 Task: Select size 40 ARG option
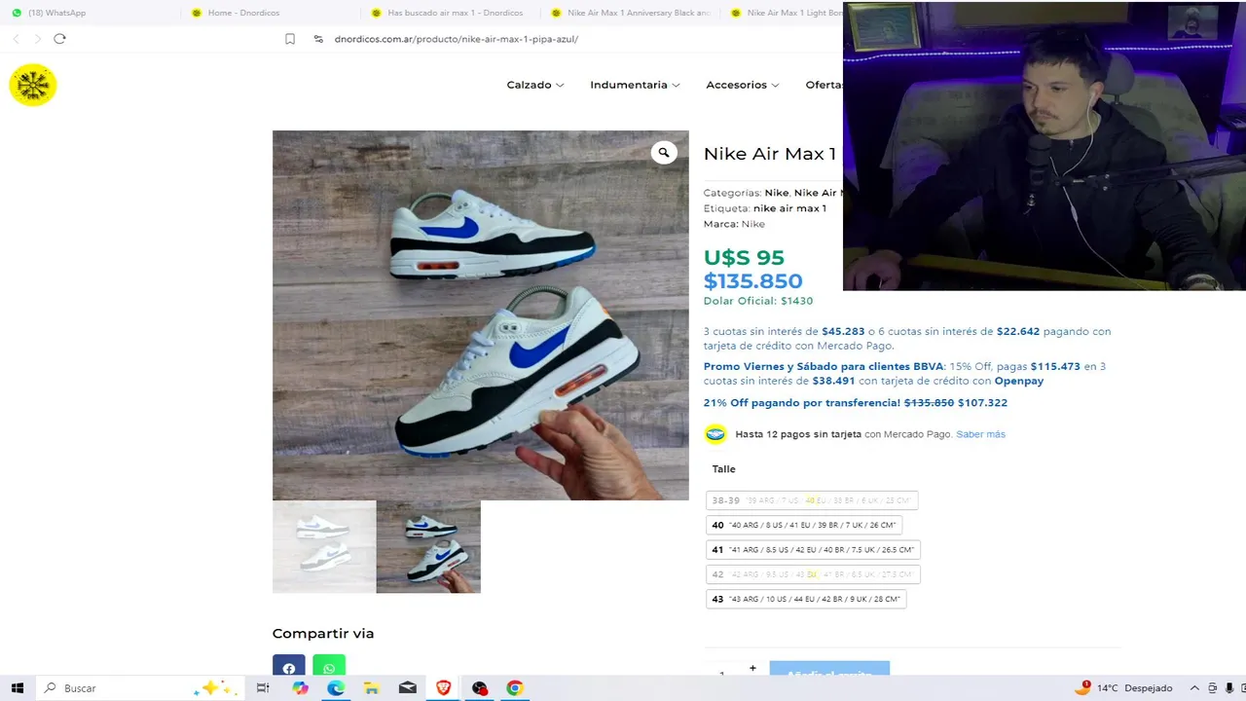[803, 525]
